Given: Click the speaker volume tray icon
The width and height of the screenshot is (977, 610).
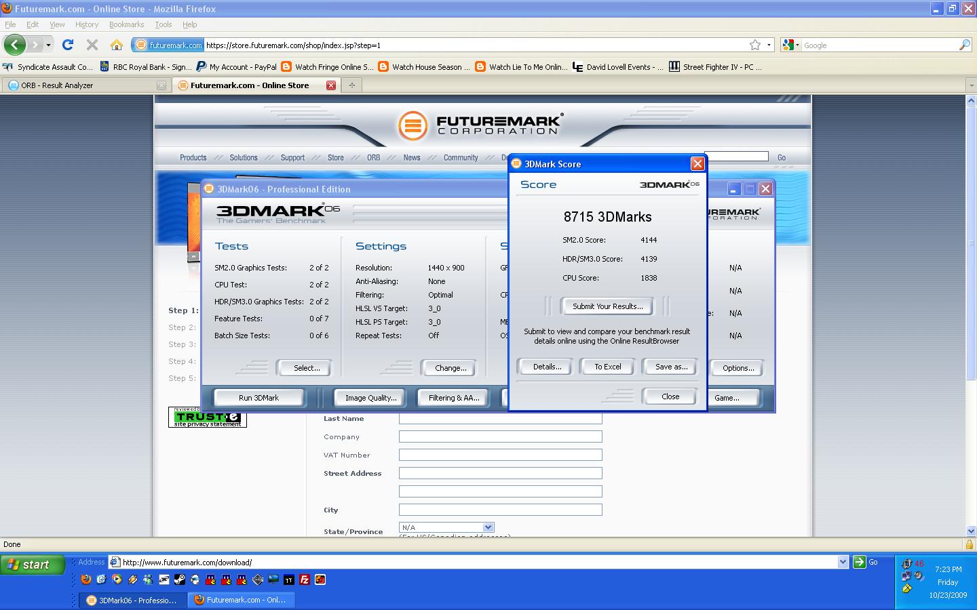Looking at the screenshot, I should [x=919, y=575].
